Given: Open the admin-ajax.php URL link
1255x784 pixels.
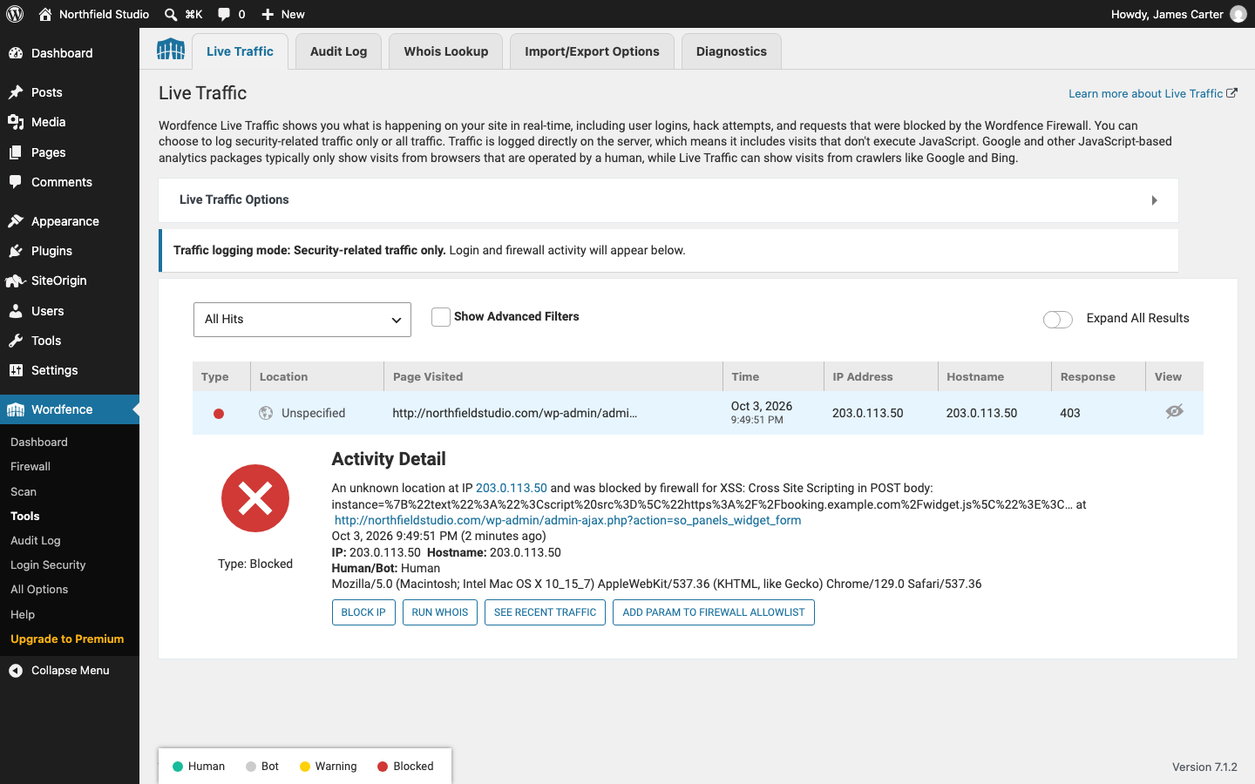Looking at the screenshot, I should (568, 520).
